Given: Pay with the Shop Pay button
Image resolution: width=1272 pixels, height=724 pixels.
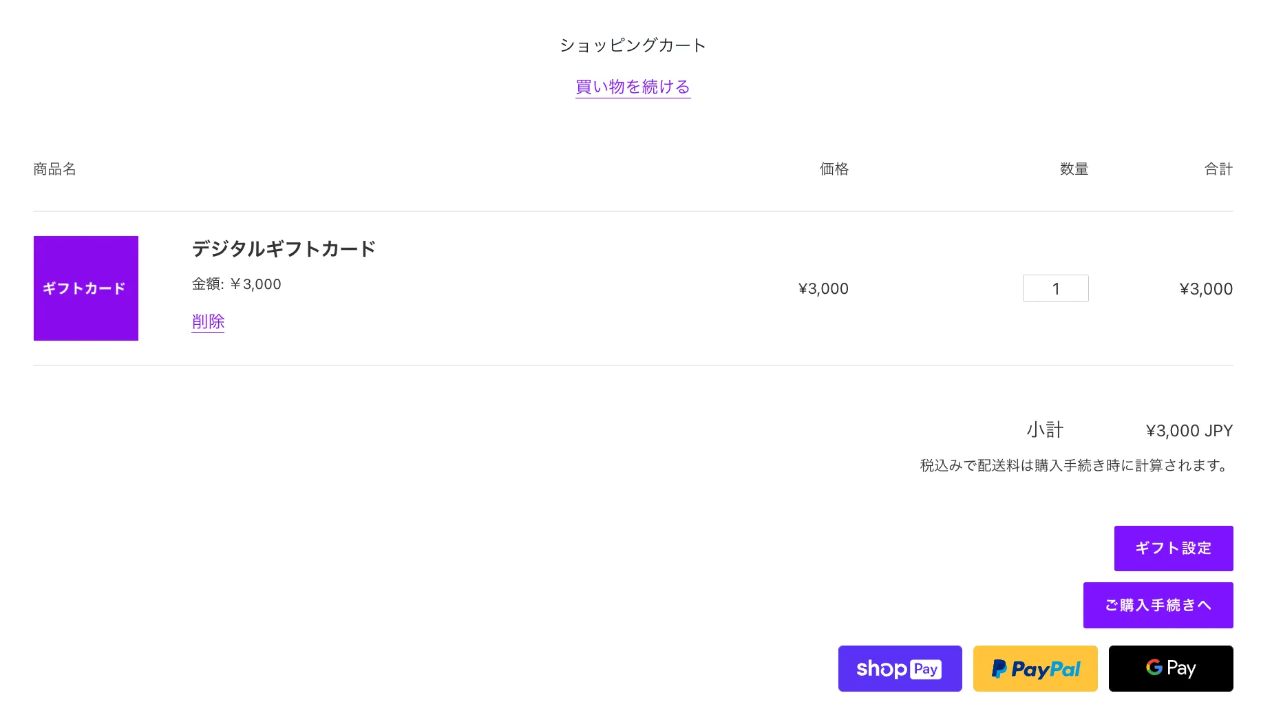Looking at the screenshot, I should click(900, 668).
